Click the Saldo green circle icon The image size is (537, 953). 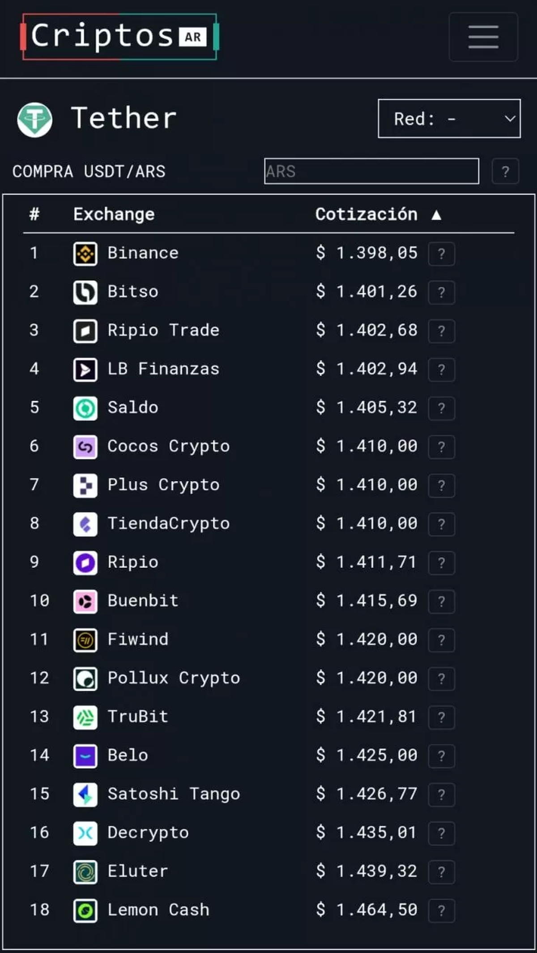[85, 408]
